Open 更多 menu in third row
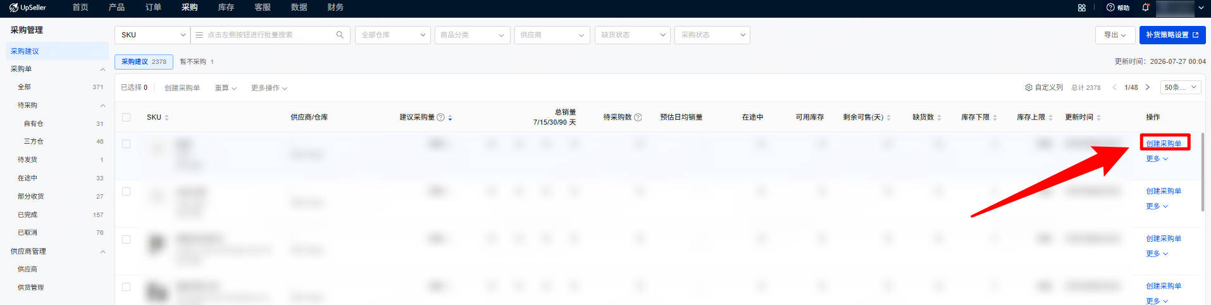This screenshot has height=305, width=1211. point(1157,254)
